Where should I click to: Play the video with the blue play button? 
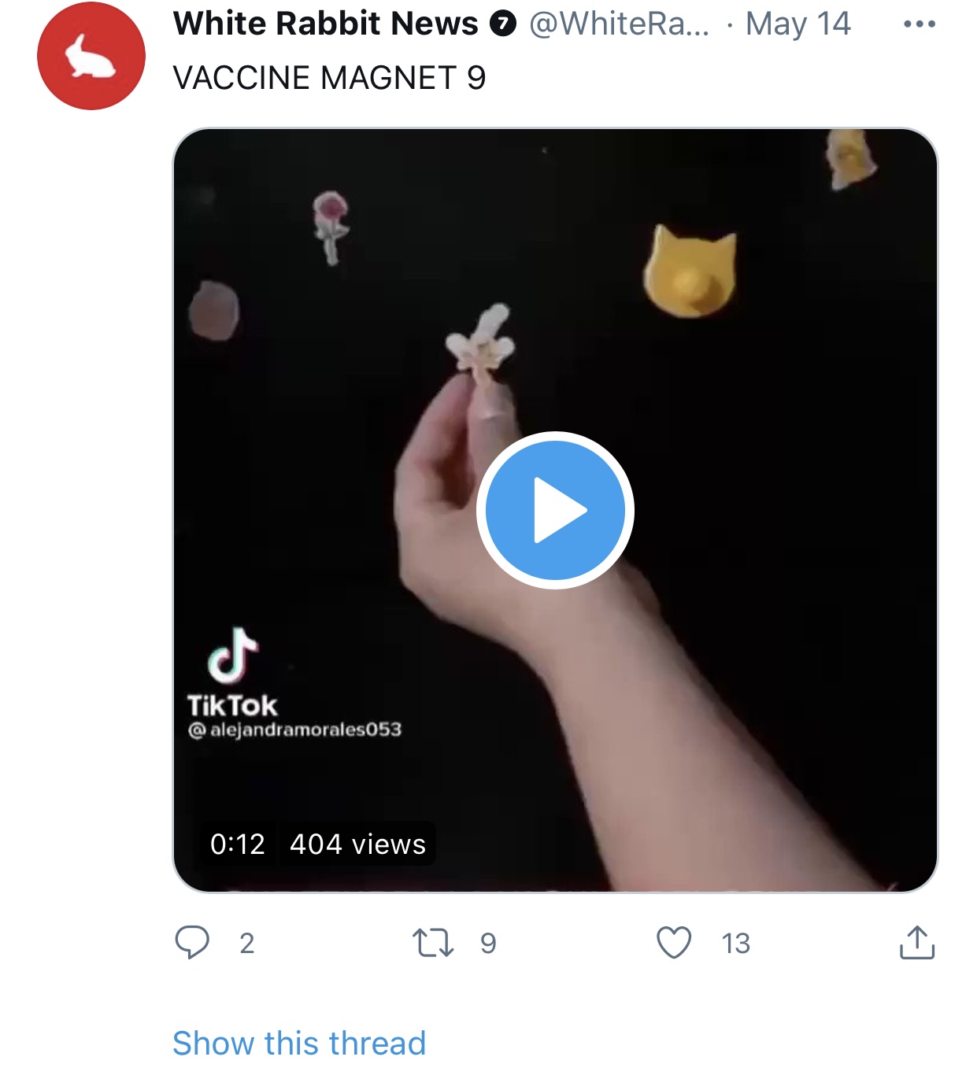(x=555, y=510)
